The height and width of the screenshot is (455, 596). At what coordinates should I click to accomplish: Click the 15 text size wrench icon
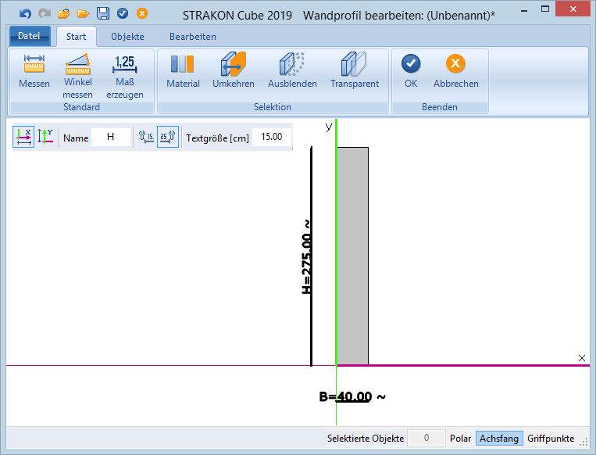pos(146,137)
